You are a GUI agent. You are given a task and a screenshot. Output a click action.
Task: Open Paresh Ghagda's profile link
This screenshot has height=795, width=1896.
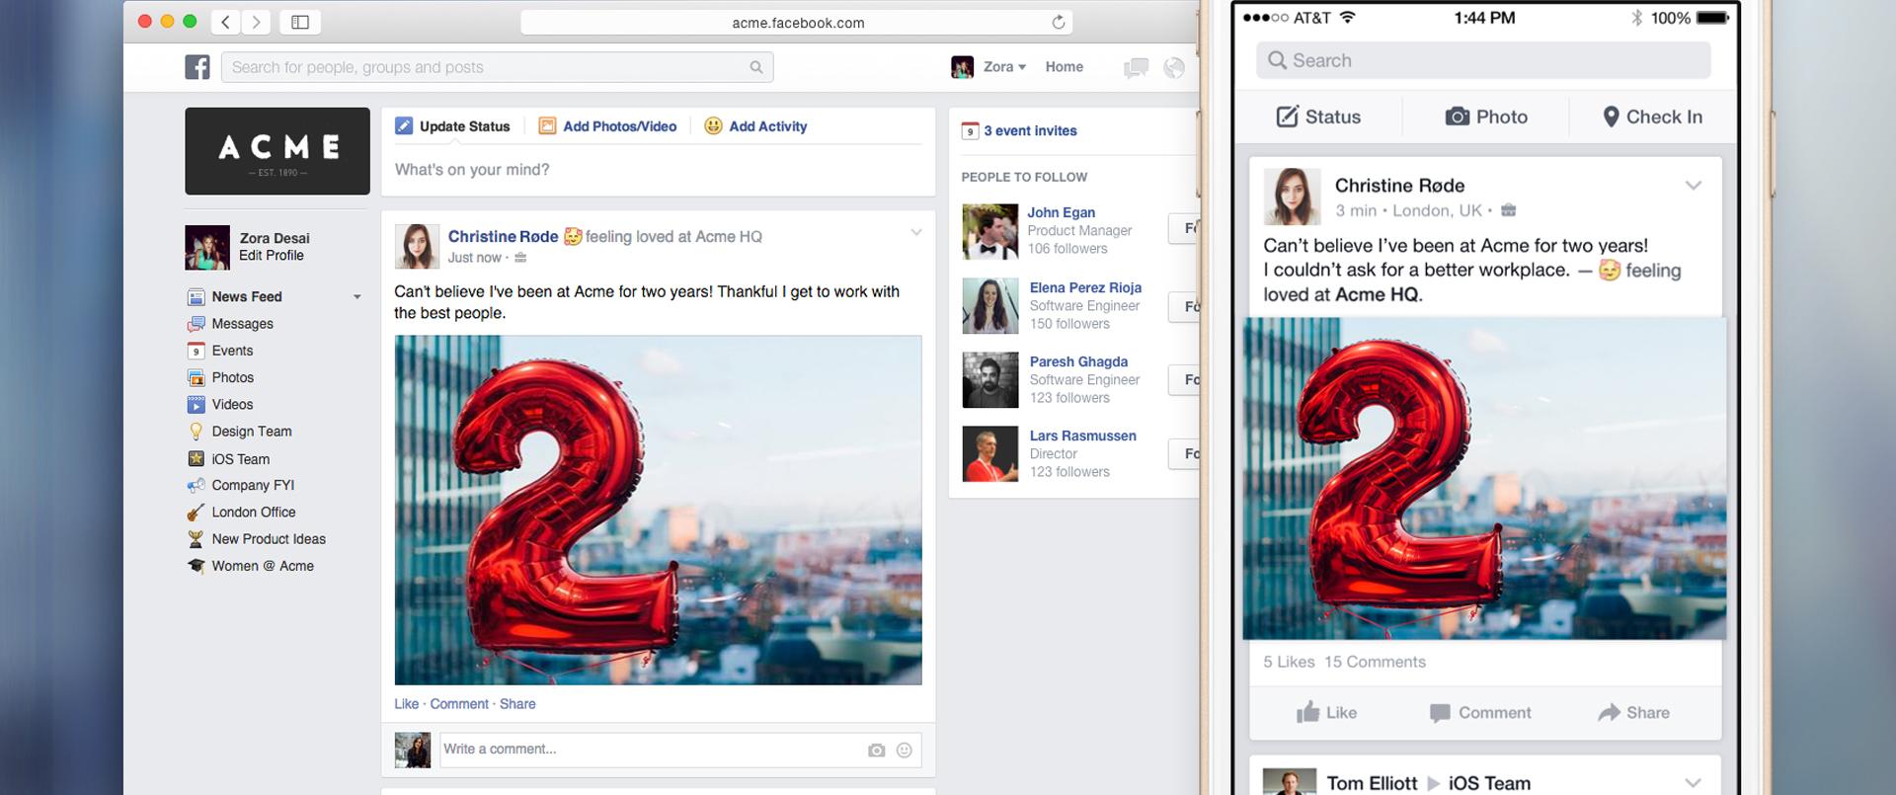pos(1078,361)
